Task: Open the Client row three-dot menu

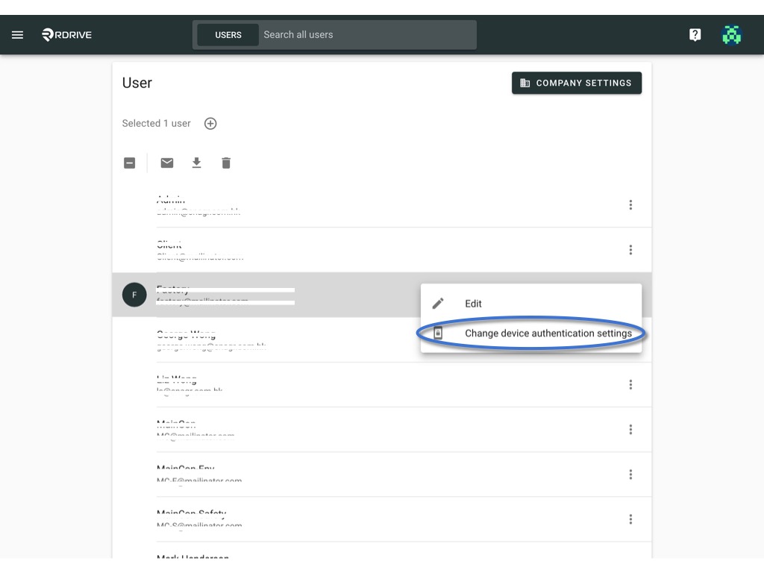Action: [x=630, y=250]
